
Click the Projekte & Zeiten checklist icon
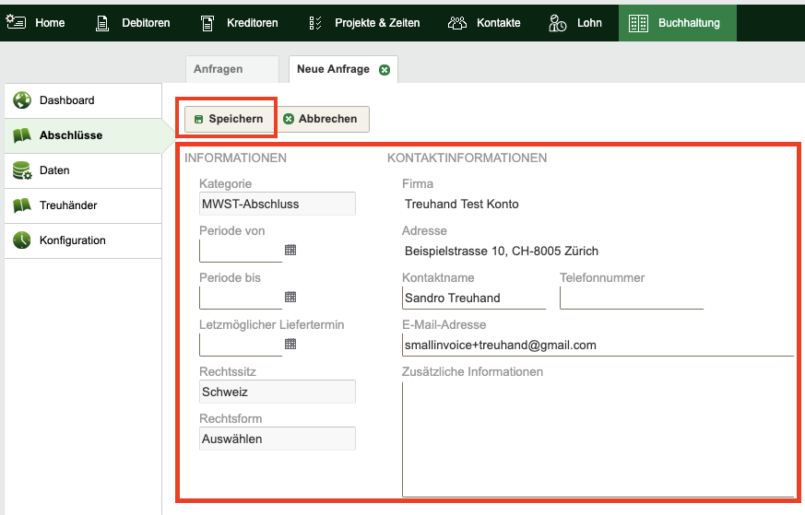pyautogui.click(x=315, y=23)
